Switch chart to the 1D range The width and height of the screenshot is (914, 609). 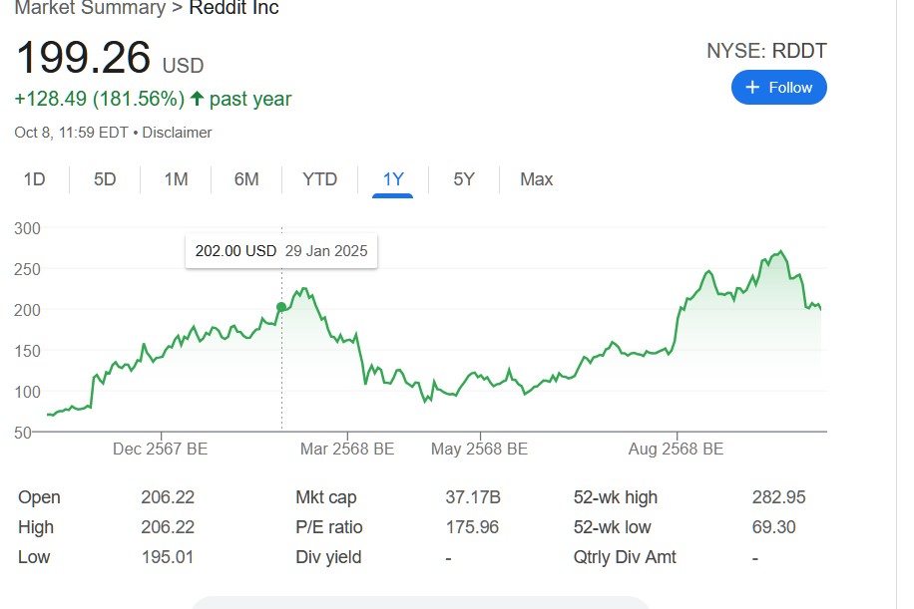[34, 178]
